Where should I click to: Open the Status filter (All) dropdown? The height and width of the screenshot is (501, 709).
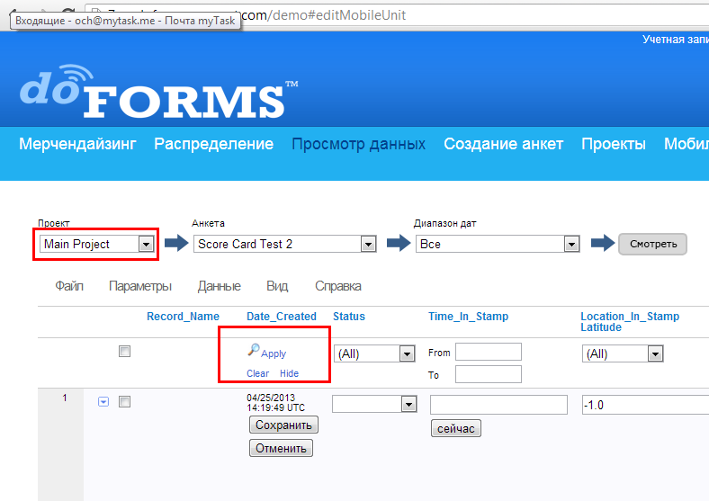373,354
